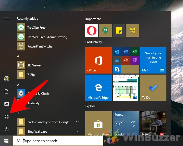Open the Documents folder icon

[7, 91]
